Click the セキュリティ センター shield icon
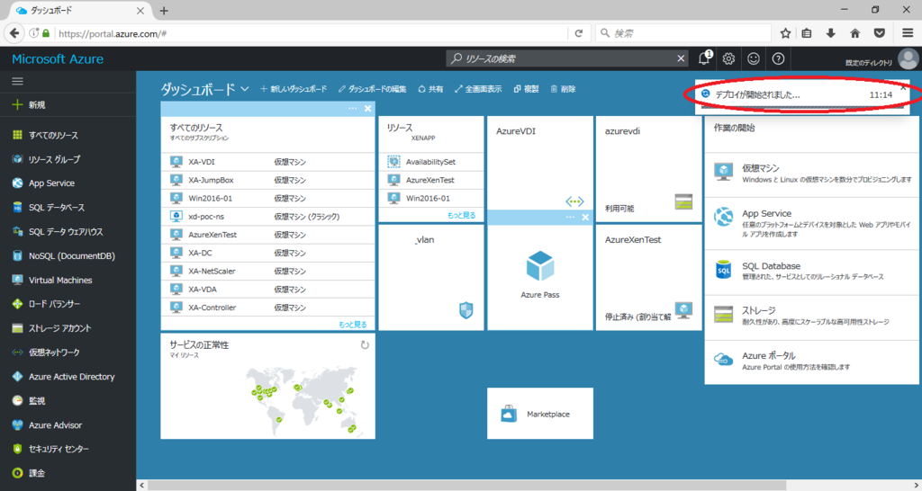The image size is (922, 491). 18,449
